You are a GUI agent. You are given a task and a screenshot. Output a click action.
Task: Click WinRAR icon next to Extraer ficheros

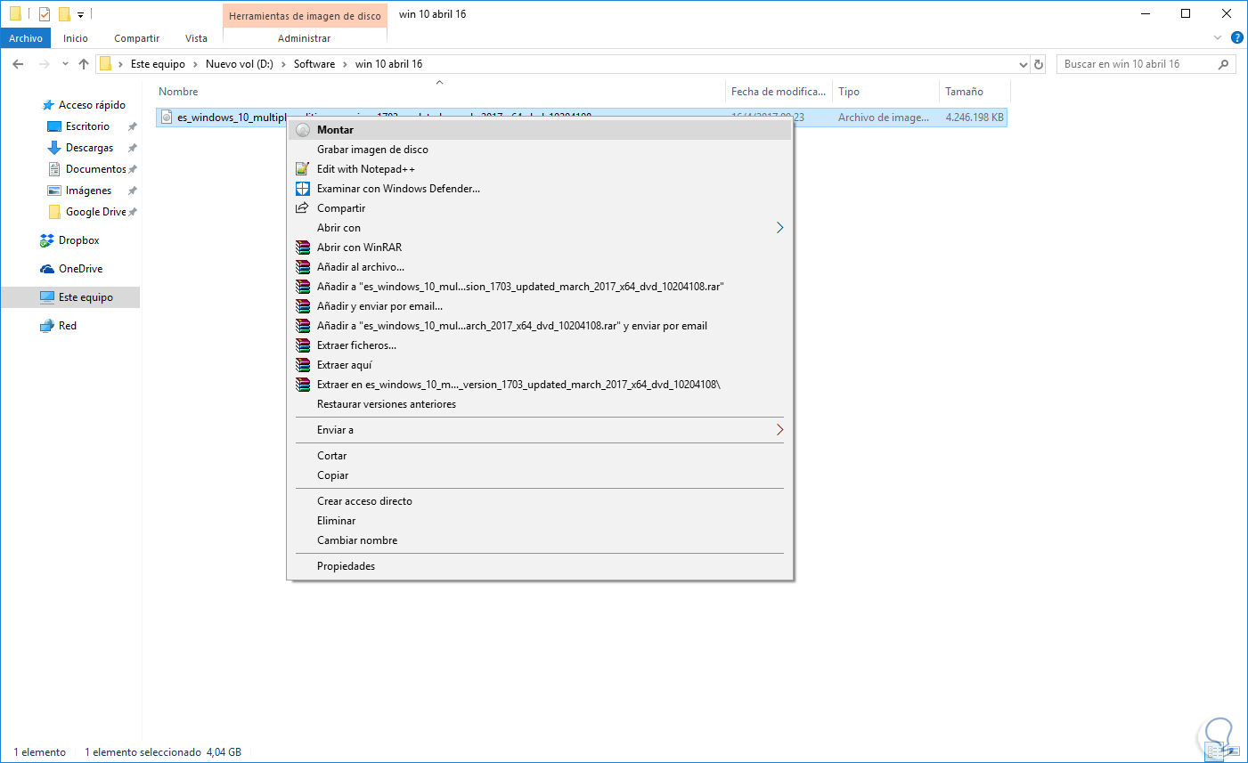click(303, 345)
